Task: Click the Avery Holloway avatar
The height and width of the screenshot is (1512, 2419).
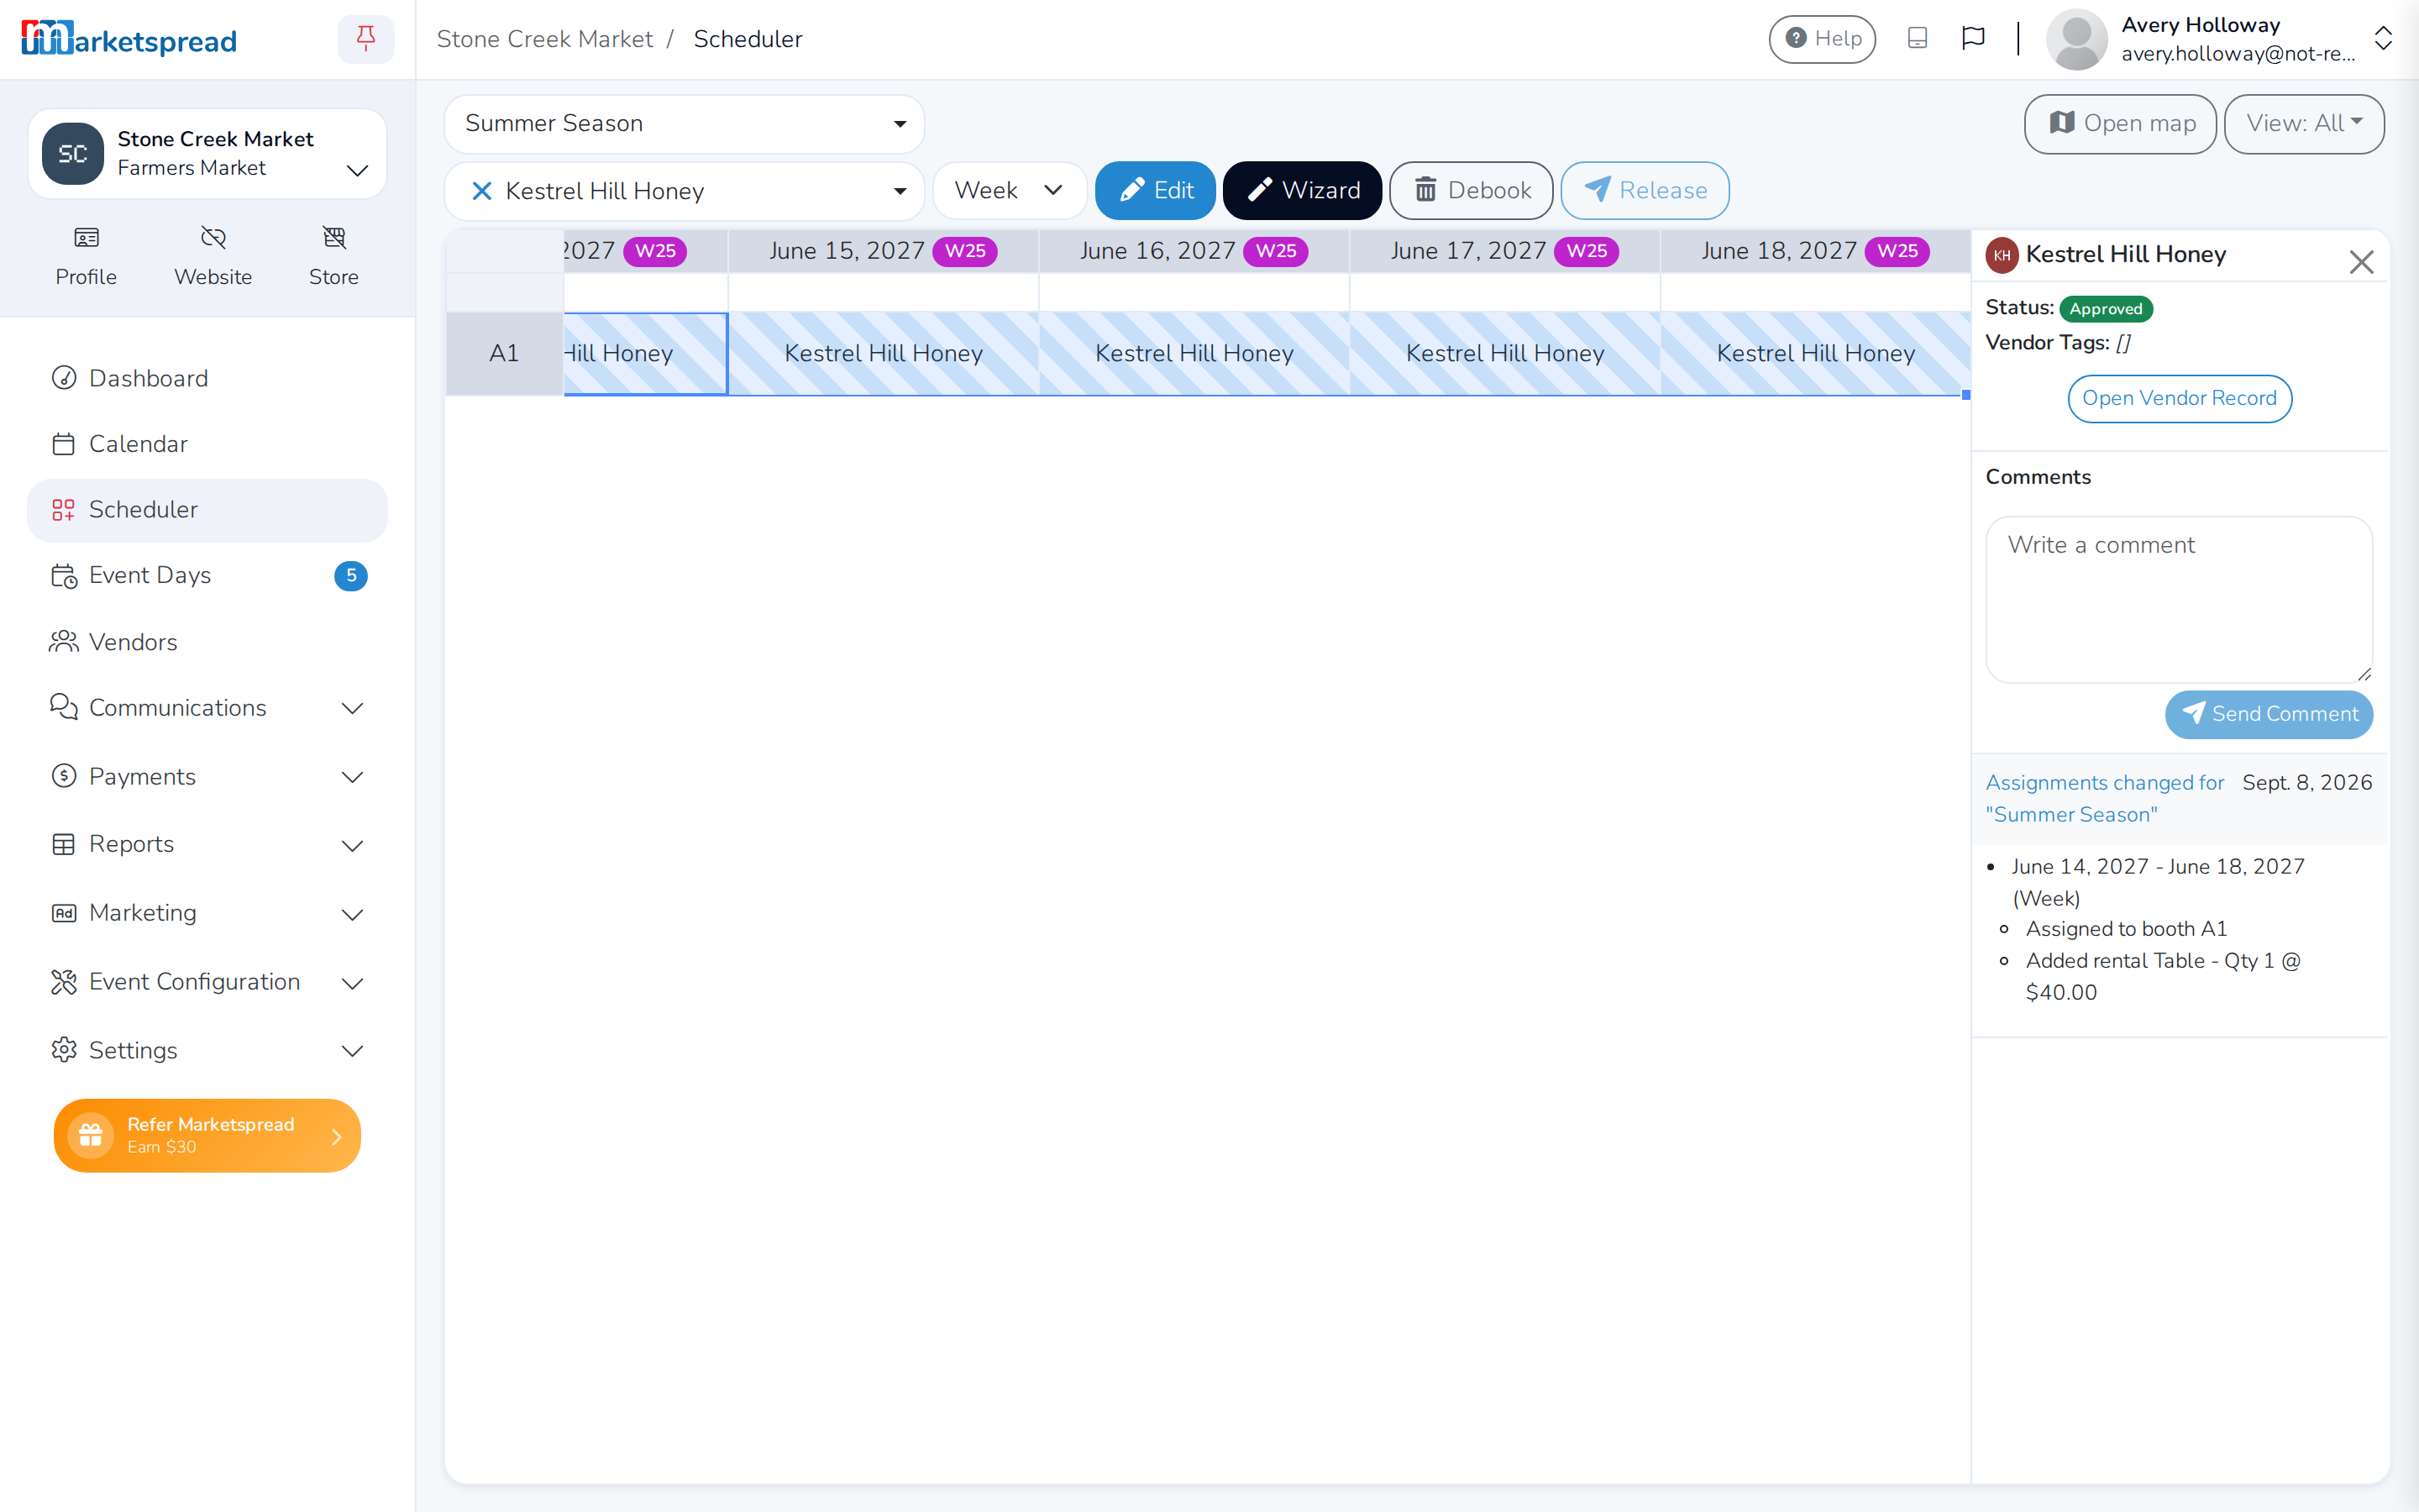Action: tap(2077, 39)
